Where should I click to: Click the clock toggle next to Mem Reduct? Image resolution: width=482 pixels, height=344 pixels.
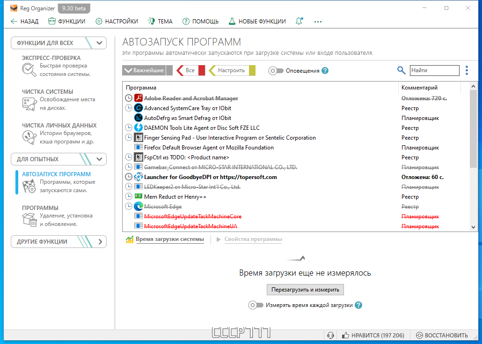[129, 196]
